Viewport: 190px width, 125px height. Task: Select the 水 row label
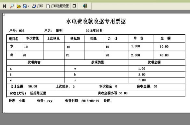[12, 46]
